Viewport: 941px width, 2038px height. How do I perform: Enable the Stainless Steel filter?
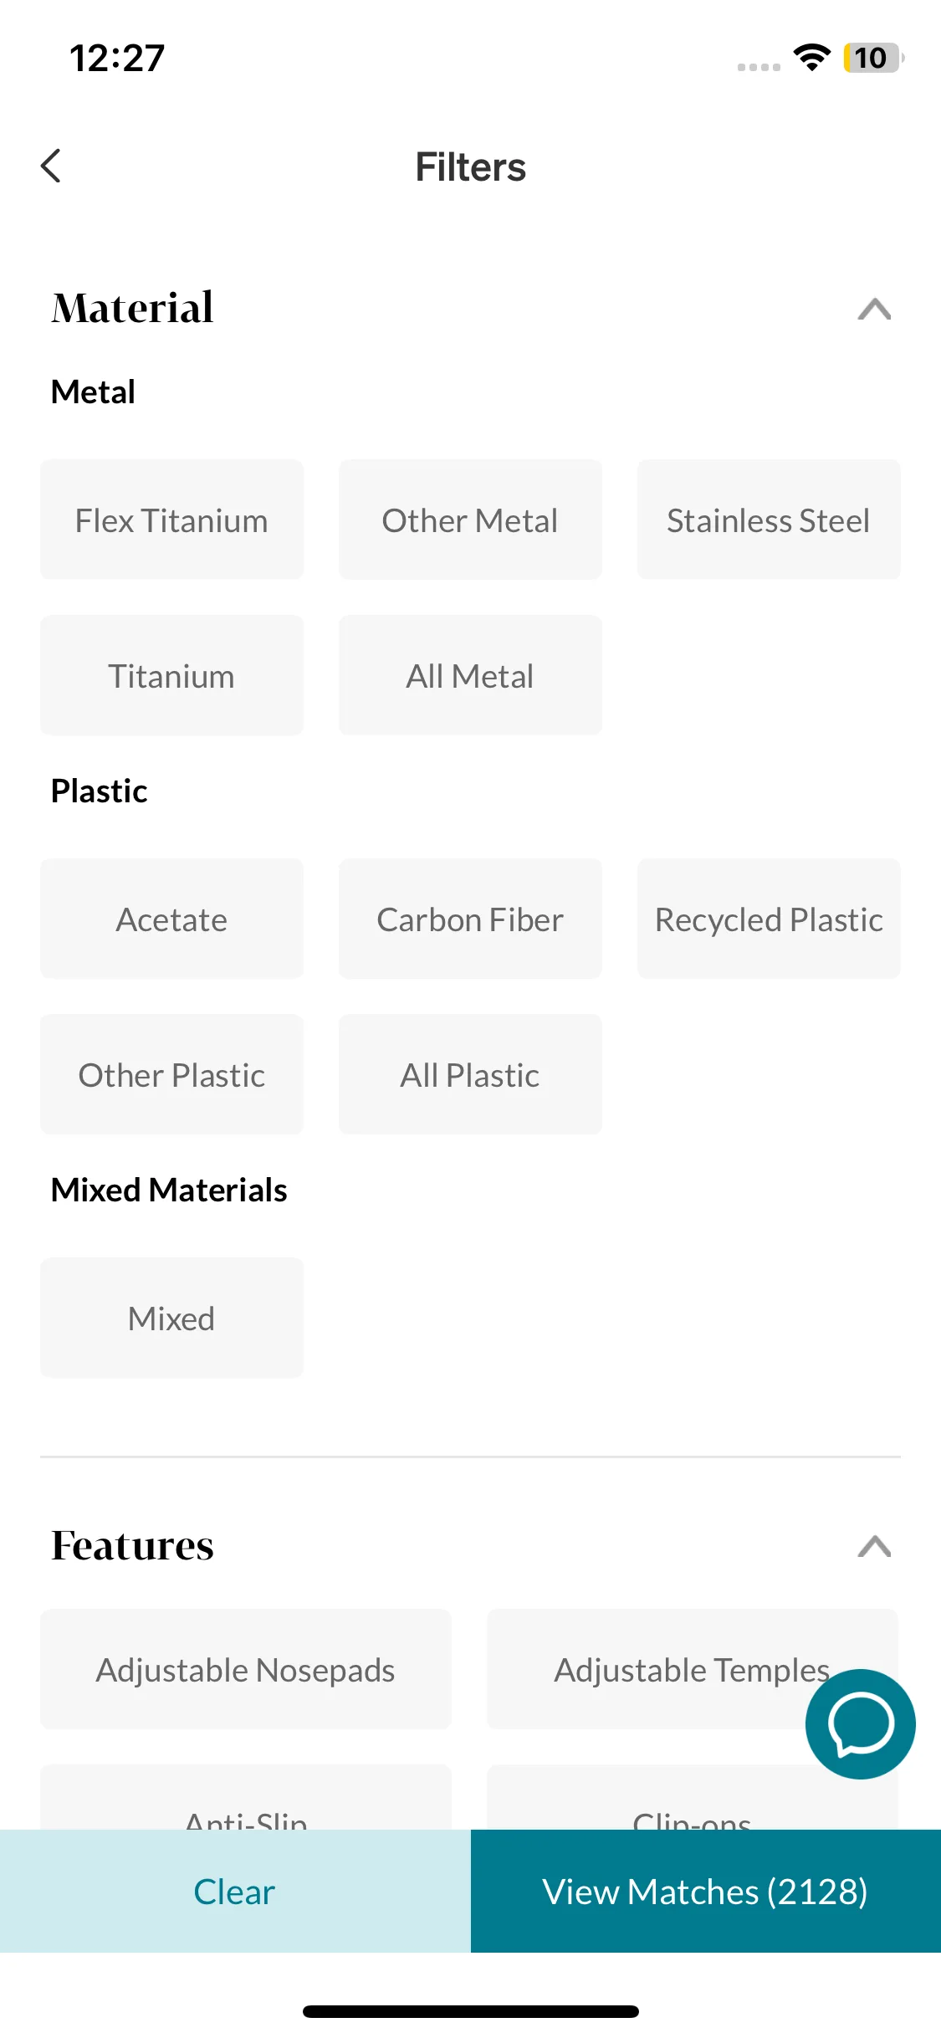tap(769, 520)
